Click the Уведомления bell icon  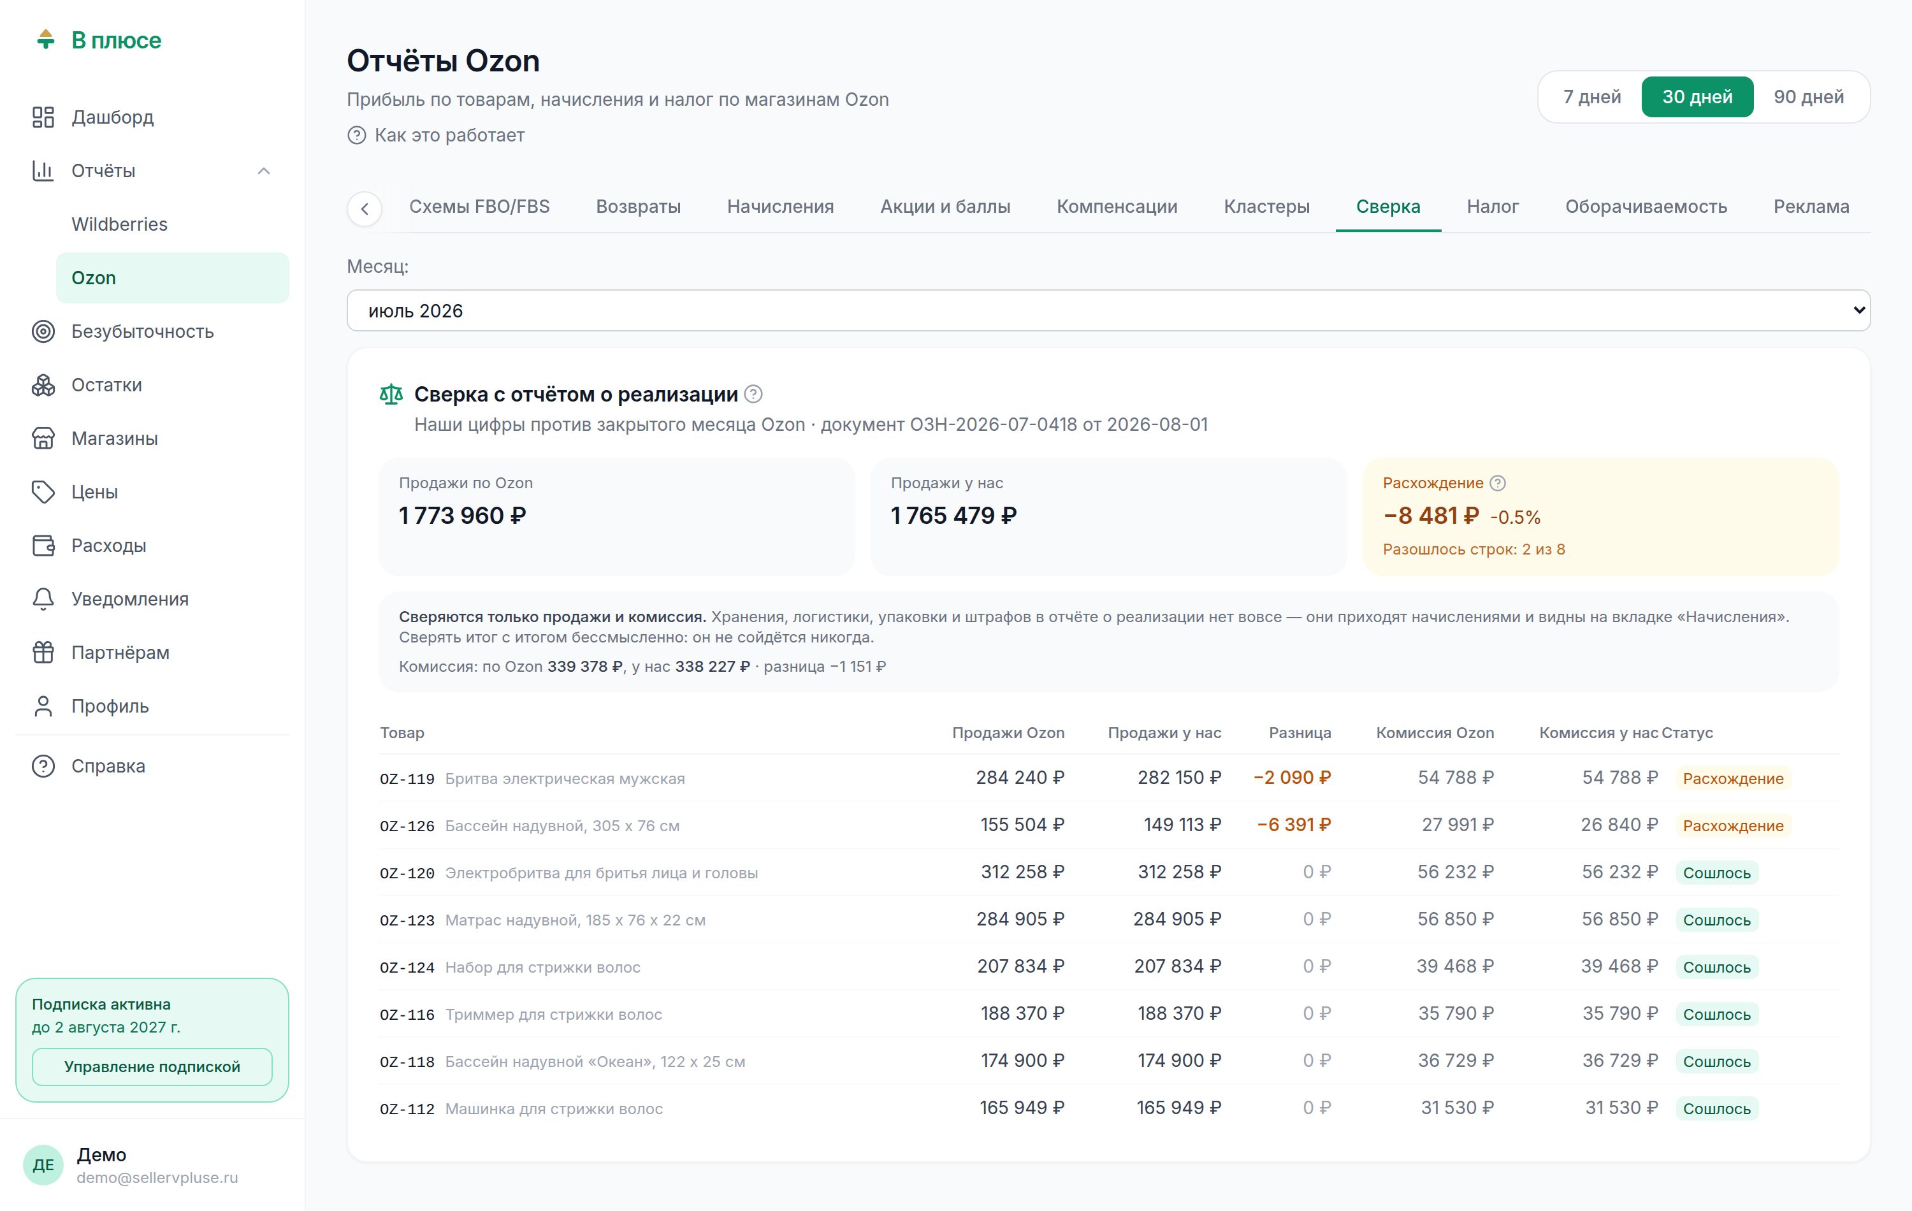[x=43, y=598]
